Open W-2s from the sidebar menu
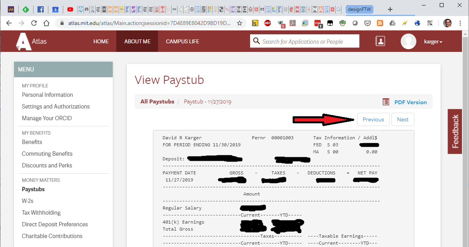 [x=27, y=201]
